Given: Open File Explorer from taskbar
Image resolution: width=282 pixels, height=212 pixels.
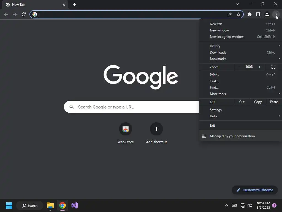Looking at the screenshot, I should 50,205.
